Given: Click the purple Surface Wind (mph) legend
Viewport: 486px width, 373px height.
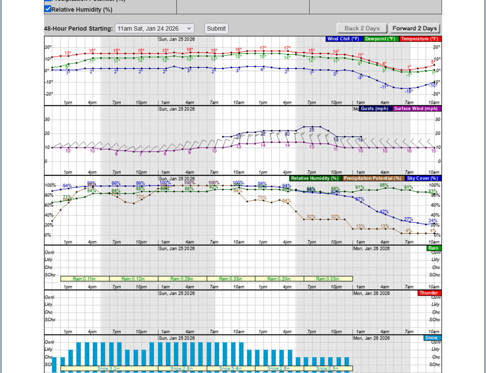Looking at the screenshot, I should (x=417, y=108).
